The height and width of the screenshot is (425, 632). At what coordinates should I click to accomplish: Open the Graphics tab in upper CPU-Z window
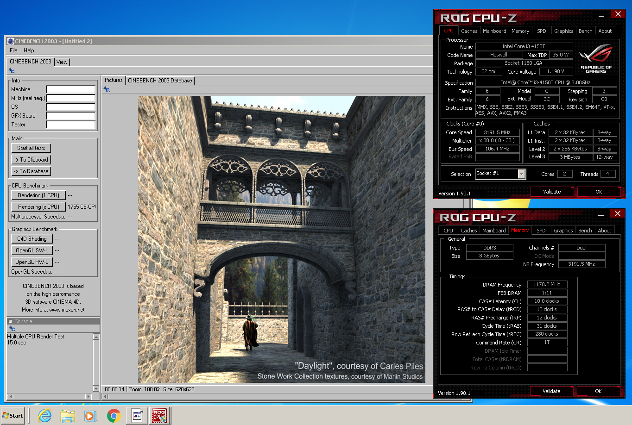tap(564, 31)
